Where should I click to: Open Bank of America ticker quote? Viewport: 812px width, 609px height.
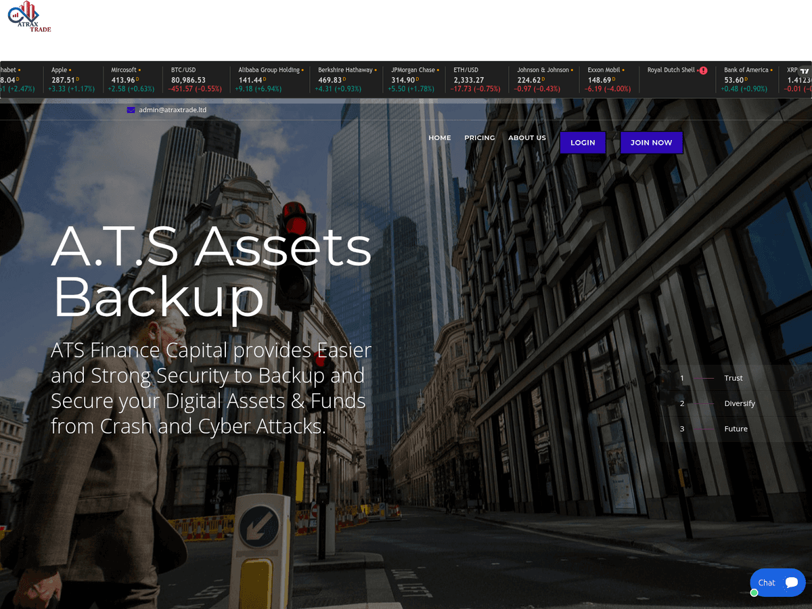pos(748,79)
